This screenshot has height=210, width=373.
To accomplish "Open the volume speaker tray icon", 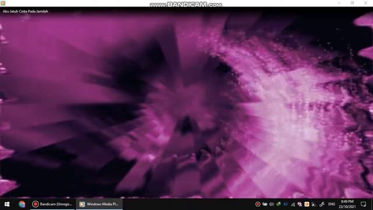I will pyautogui.click(x=272, y=204).
